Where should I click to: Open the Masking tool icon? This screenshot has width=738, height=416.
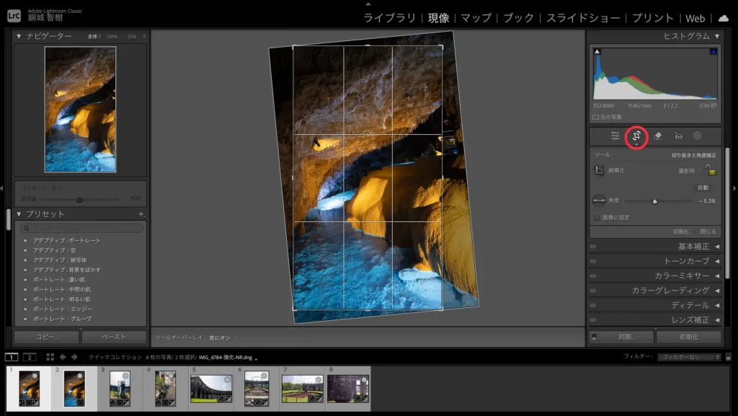698,136
